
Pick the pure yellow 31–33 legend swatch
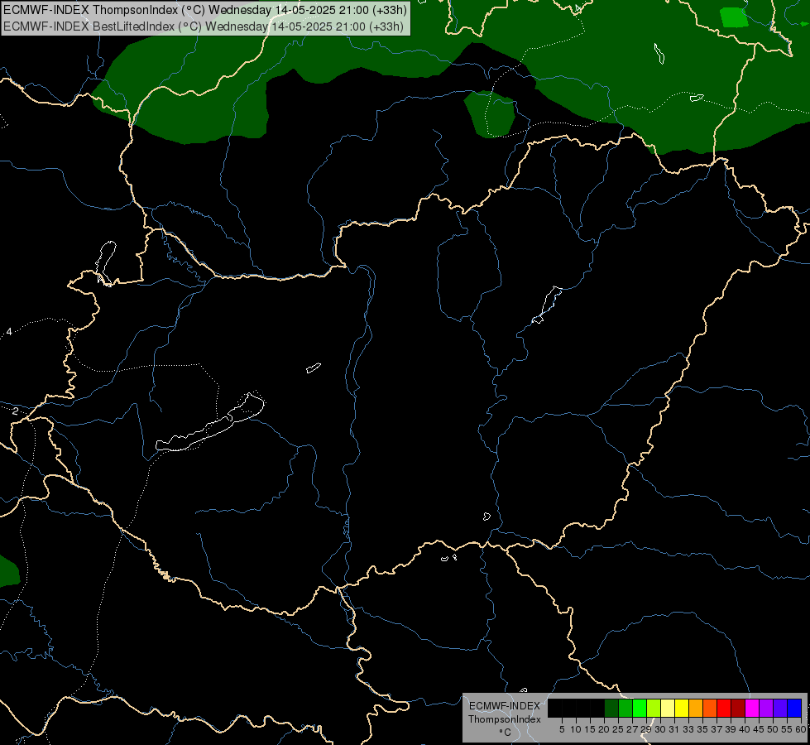pos(682,709)
